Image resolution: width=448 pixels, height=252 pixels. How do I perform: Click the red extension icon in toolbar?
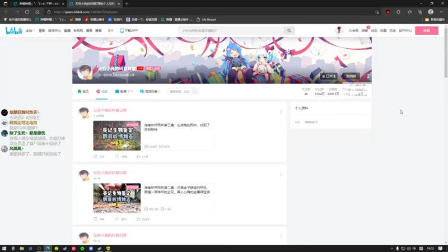[x=388, y=12]
